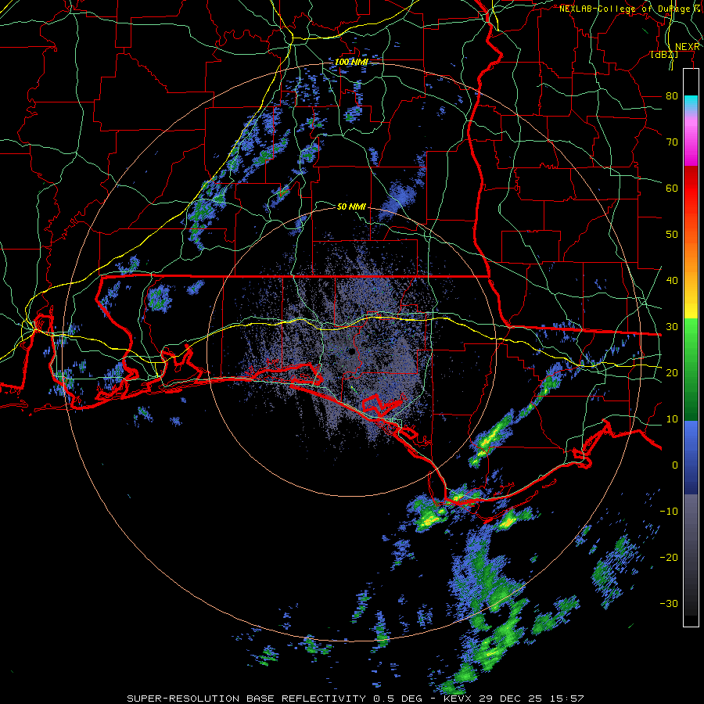This screenshot has height=704, width=704.
Task: Click the 15:57 timestamp in caption
Action: tap(569, 699)
